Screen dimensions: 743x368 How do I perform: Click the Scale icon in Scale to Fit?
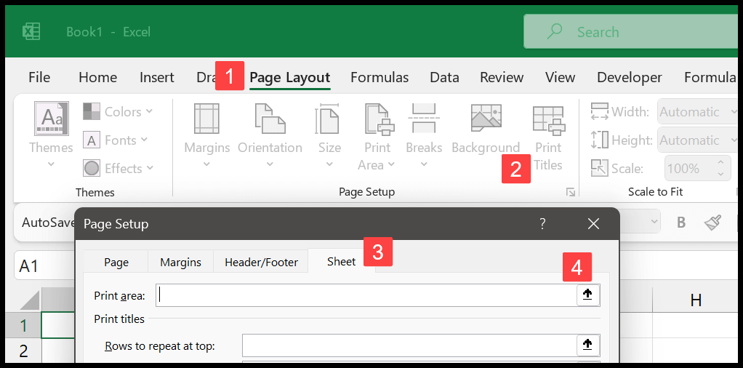click(x=600, y=168)
